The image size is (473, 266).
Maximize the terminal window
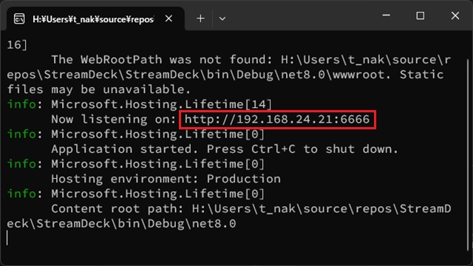click(x=421, y=16)
